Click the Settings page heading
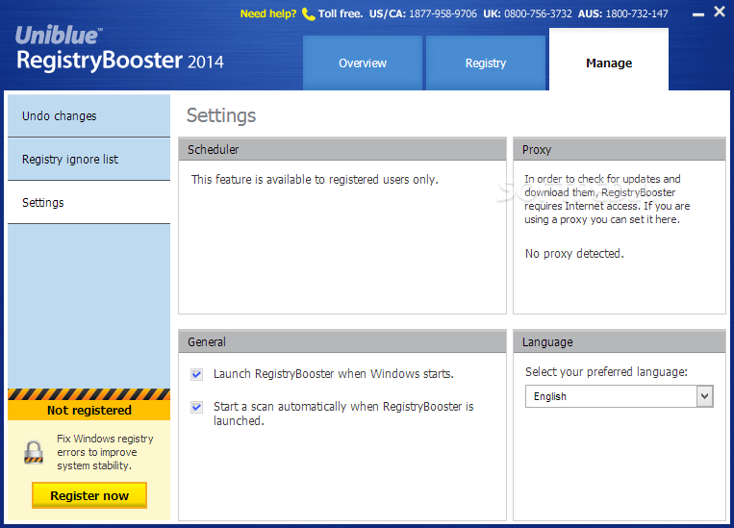 pyautogui.click(x=221, y=115)
